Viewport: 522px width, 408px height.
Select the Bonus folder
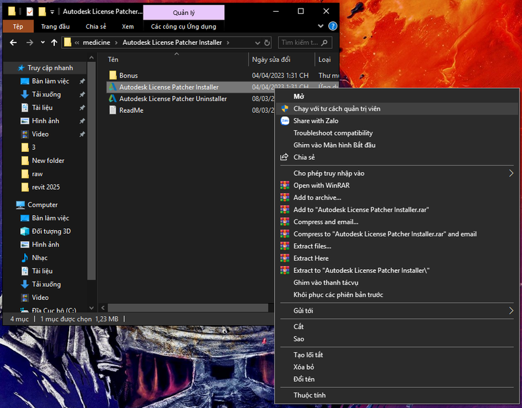(x=129, y=76)
